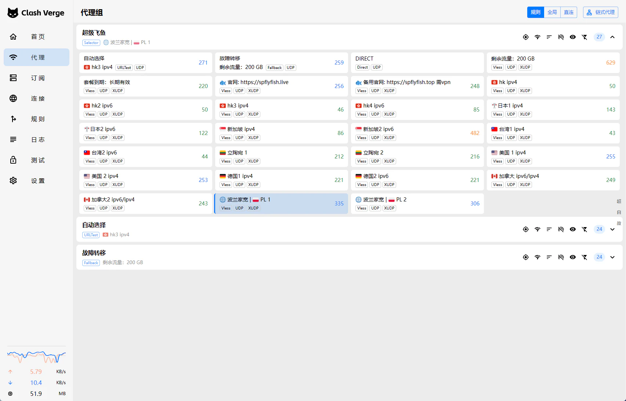Select the 新加坡2 ipv6 proxy node
The image size is (626, 401).
(417, 133)
